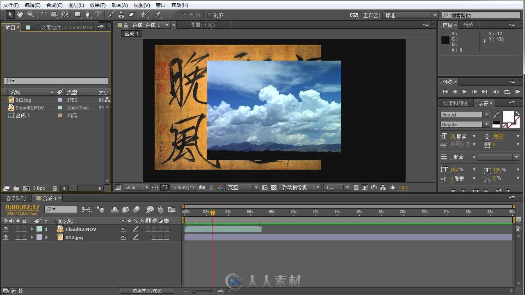Create a new composition from Project panel

[27, 188]
